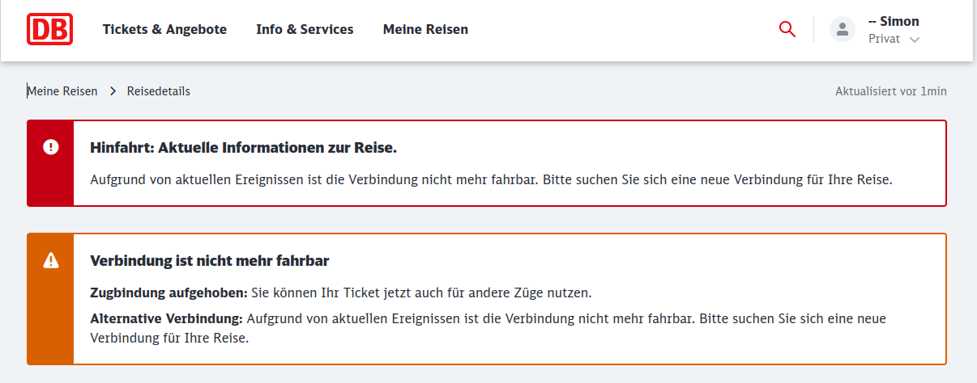Click the DB logo

coord(50,29)
